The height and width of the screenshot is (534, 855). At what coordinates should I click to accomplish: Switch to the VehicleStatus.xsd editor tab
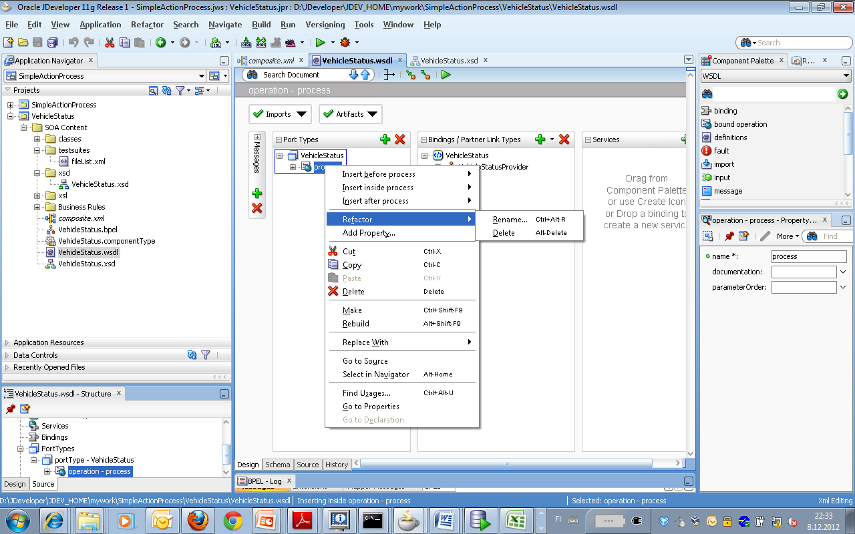click(x=449, y=60)
